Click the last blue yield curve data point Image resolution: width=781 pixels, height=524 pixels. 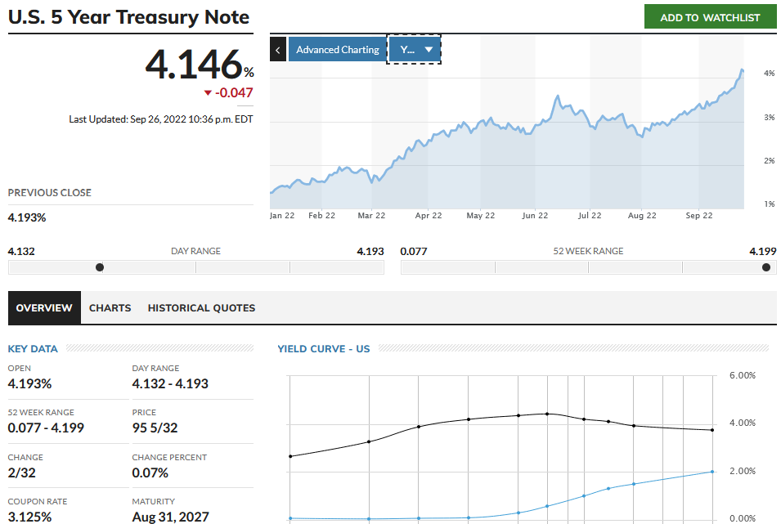click(712, 472)
